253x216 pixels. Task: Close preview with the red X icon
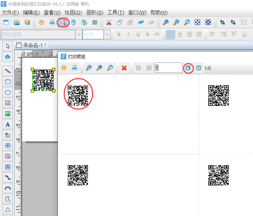(124, 68)
